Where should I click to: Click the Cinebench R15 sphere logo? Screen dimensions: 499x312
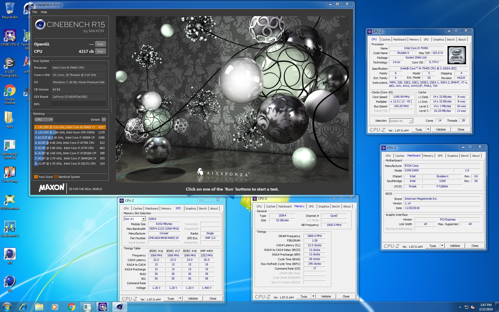click(x=40, y=24)
